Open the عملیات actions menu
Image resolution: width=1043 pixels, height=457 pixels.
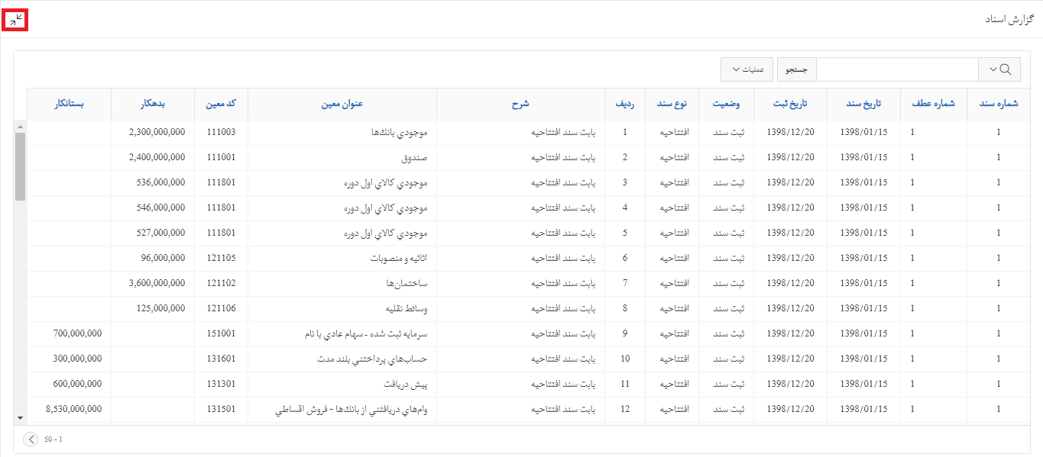(747, 69)
